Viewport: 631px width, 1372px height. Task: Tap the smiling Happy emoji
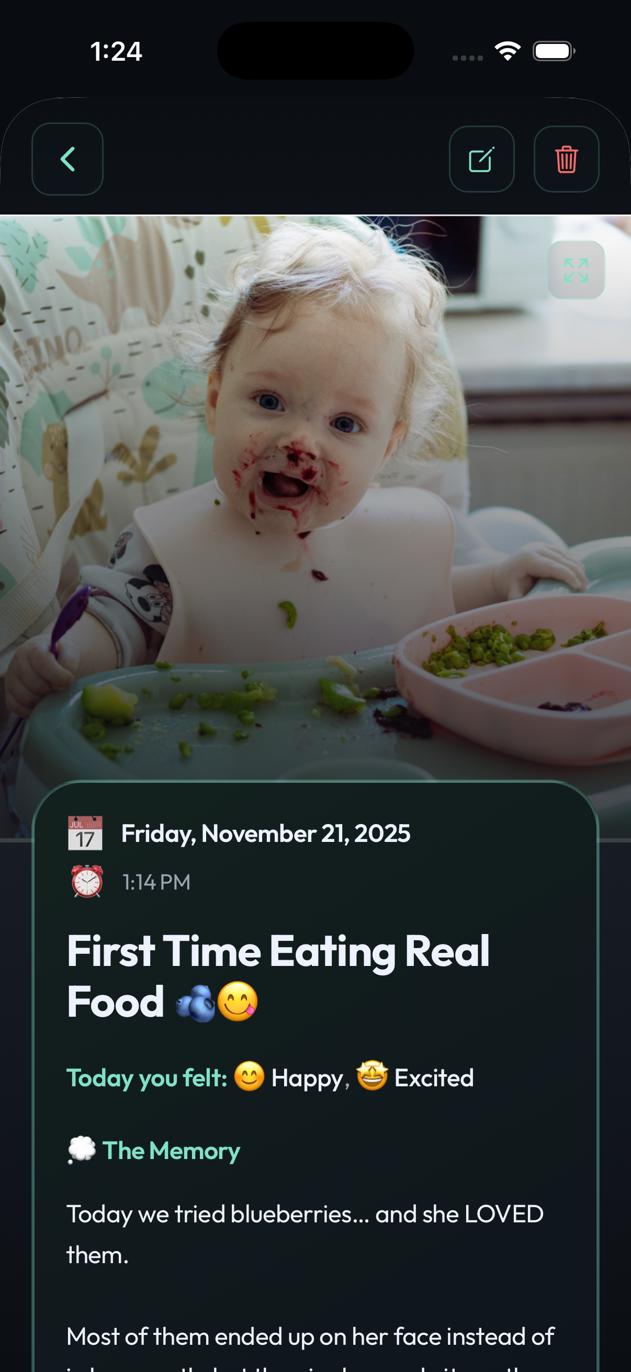click(249, 1076)
